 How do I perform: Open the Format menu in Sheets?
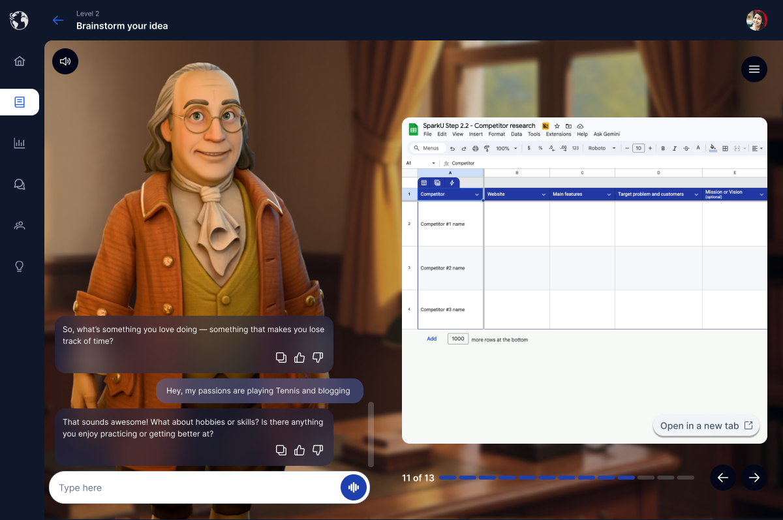[497, 134]
